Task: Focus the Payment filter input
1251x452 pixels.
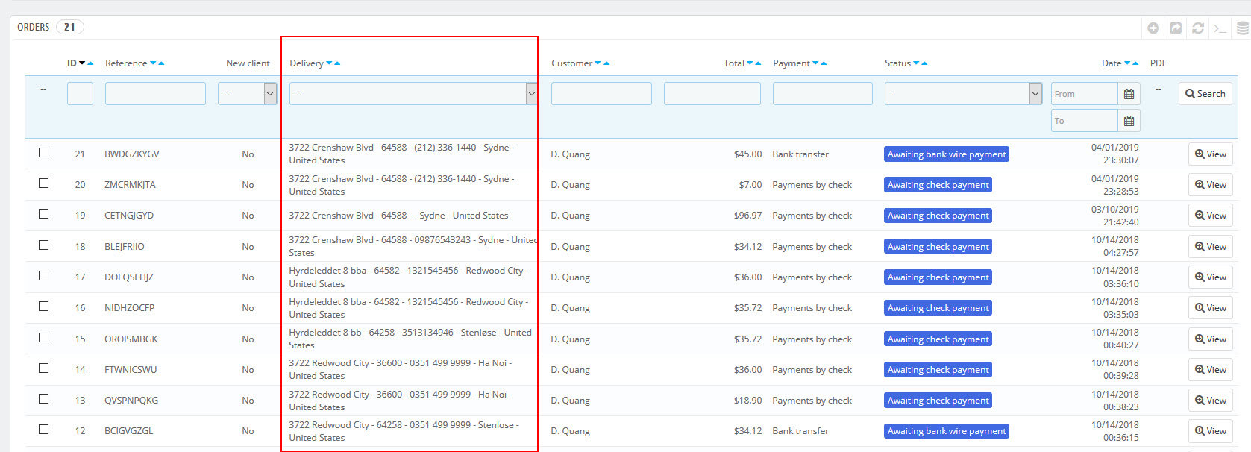Action: coord(823,94)
